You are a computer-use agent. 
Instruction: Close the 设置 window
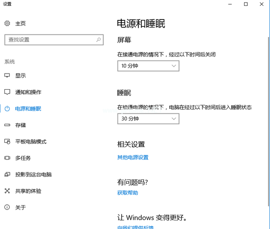tap(262, 4)
